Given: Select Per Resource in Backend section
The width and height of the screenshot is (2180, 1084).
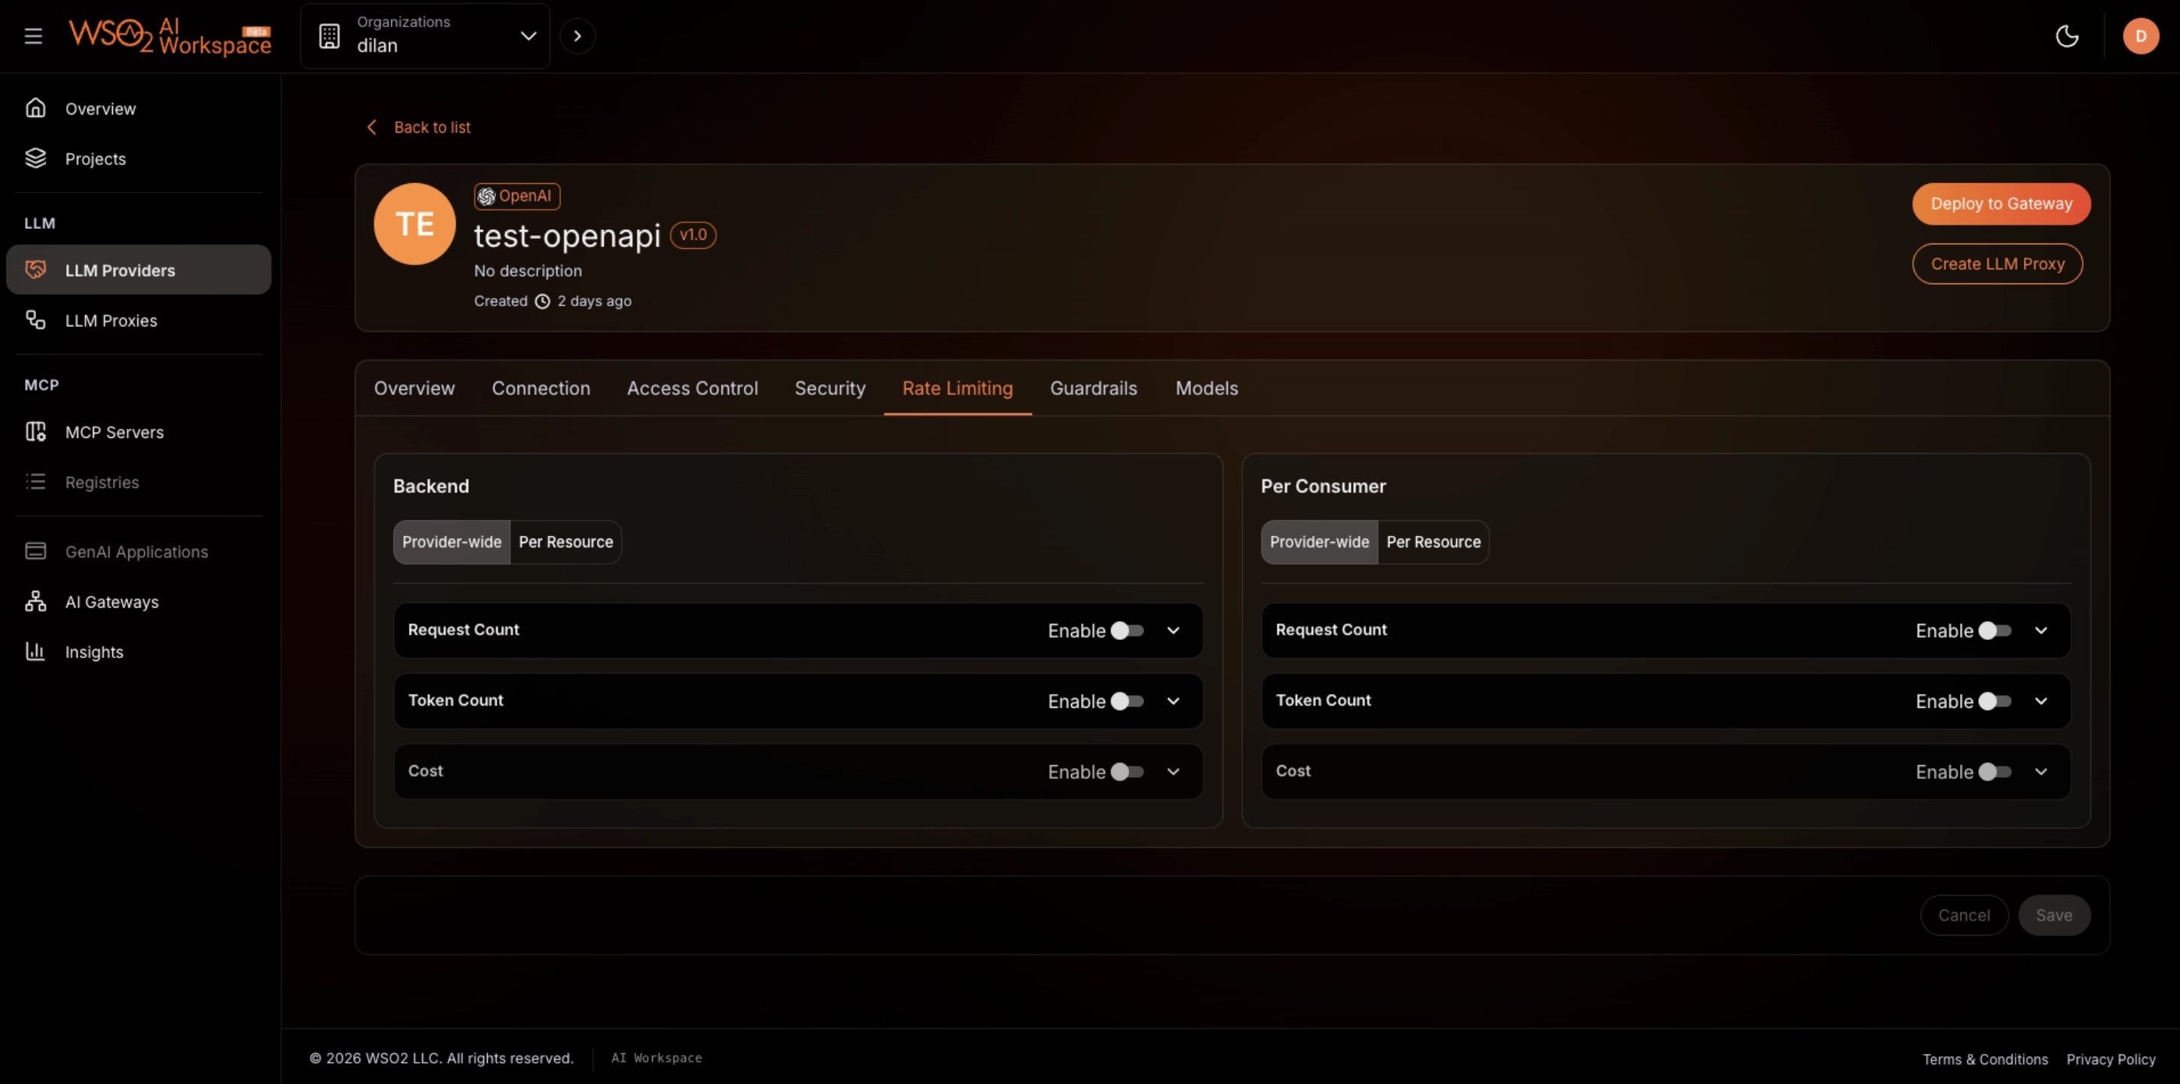Looking at the screenshot, I should coord(565,543).
